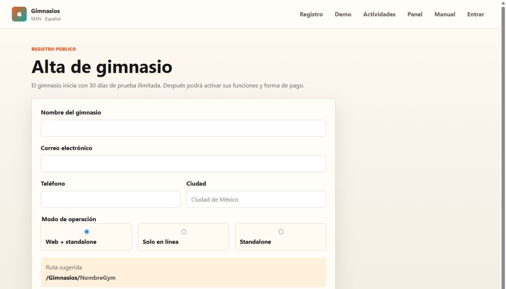Click Entrar to log in
506x289 pixels.
(x=476, y=14)
